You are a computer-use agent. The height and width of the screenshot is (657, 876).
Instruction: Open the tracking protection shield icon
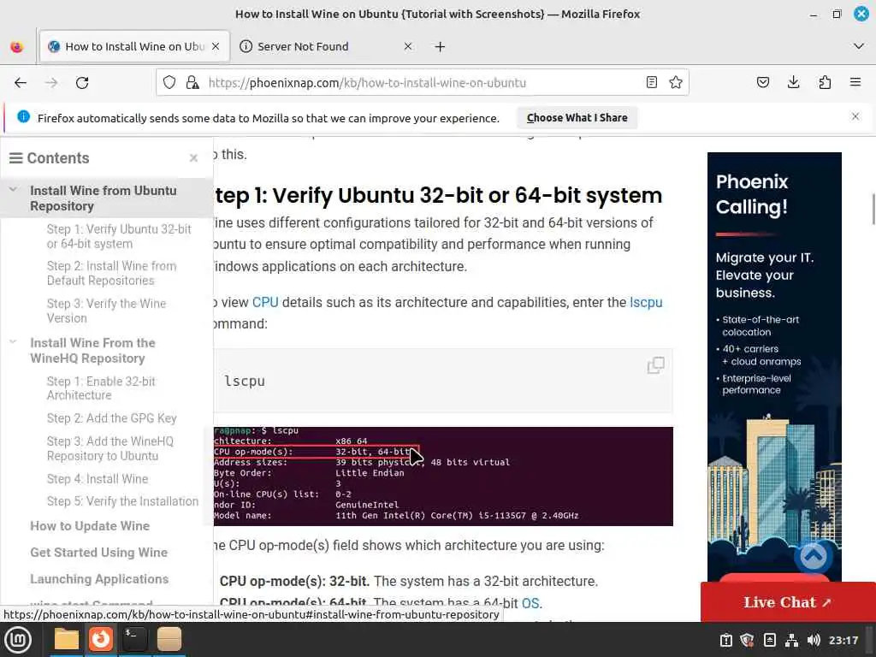tap(169, 83)
